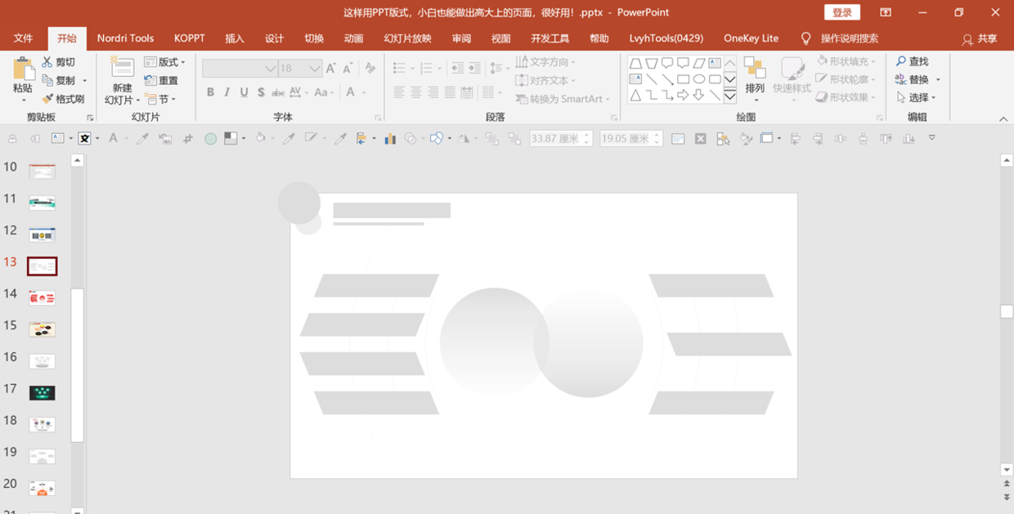Click the chart icon in quick access toolbar
Screen dimensions: 1014x514
[390, 139]
